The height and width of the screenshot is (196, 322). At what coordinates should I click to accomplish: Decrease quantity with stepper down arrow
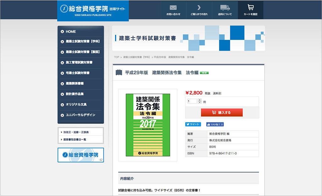[200, 102]
